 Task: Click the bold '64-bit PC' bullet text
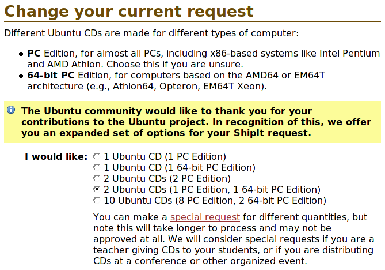[x=51, y=76]
